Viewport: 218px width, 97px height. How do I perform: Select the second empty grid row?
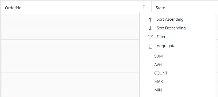click(x=70, y=27)
